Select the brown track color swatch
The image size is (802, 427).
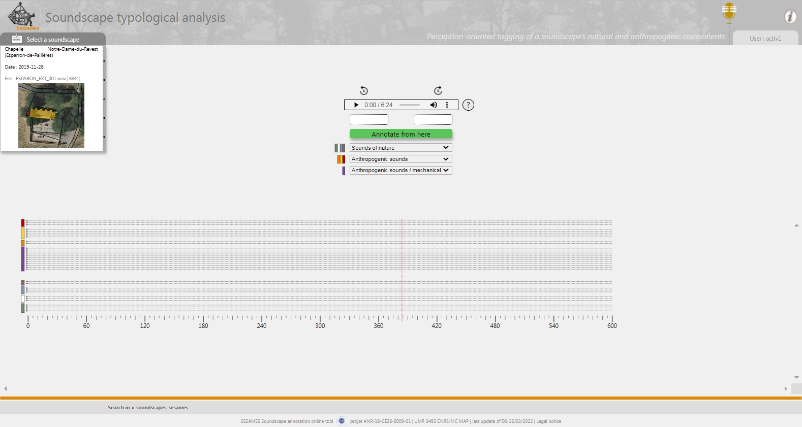point(23,283)
